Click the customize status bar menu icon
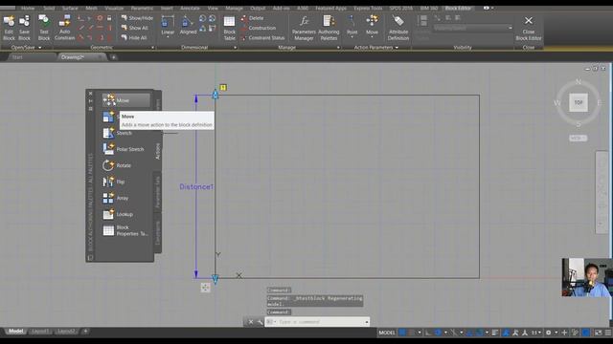 pyautogui.click(x=608, y=333)
